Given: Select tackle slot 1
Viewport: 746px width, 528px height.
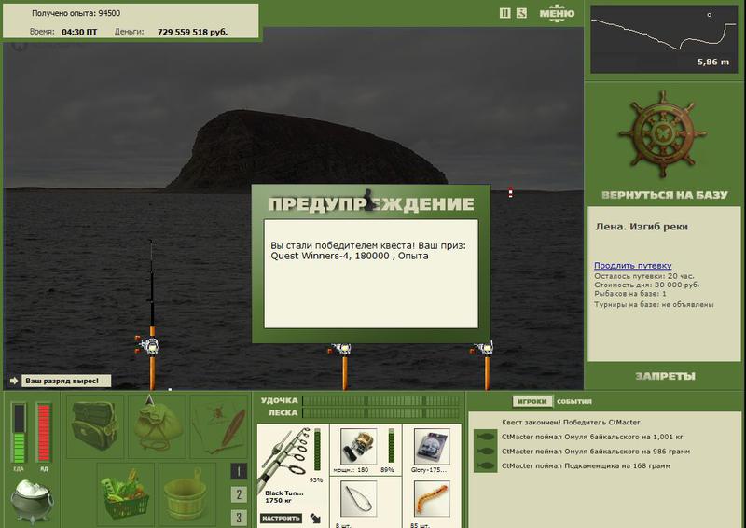Looking at the screenshot, I should pyautogui.click(x=239, y=471).
